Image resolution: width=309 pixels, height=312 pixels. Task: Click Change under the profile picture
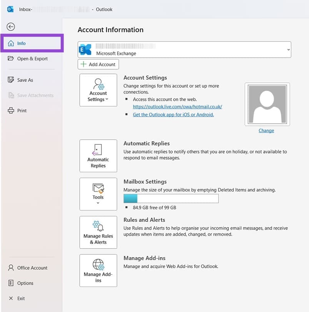point(266,130)
